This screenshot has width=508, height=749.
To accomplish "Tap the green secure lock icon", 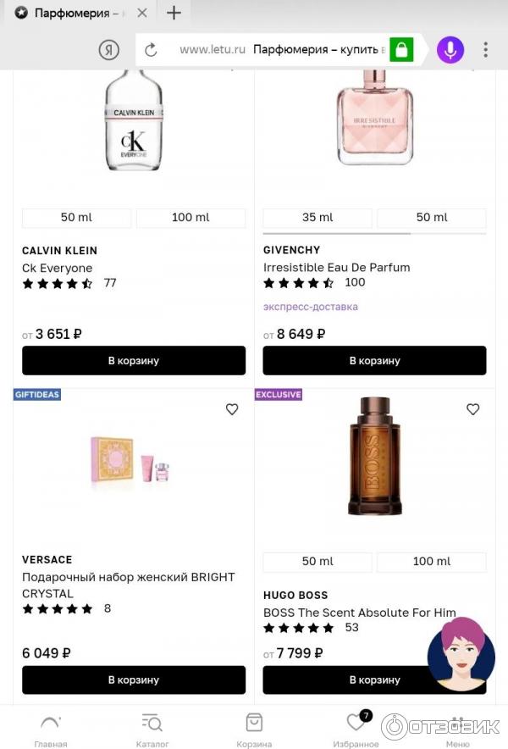I will point(401,50).
